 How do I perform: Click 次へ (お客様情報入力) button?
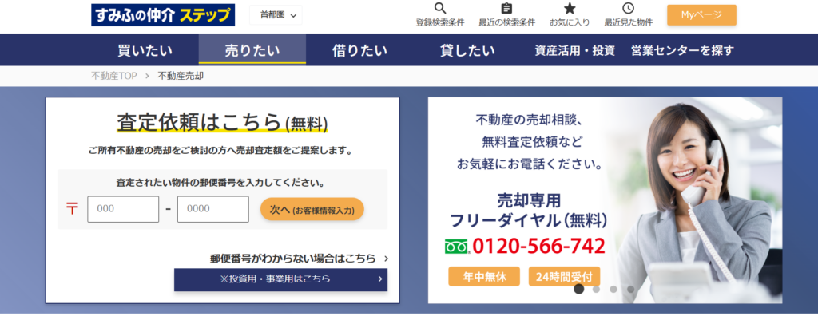312,210
